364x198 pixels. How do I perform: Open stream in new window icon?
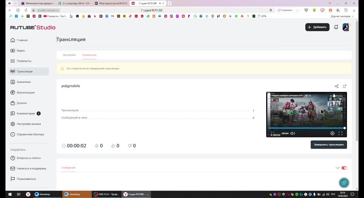click(345, 86)
